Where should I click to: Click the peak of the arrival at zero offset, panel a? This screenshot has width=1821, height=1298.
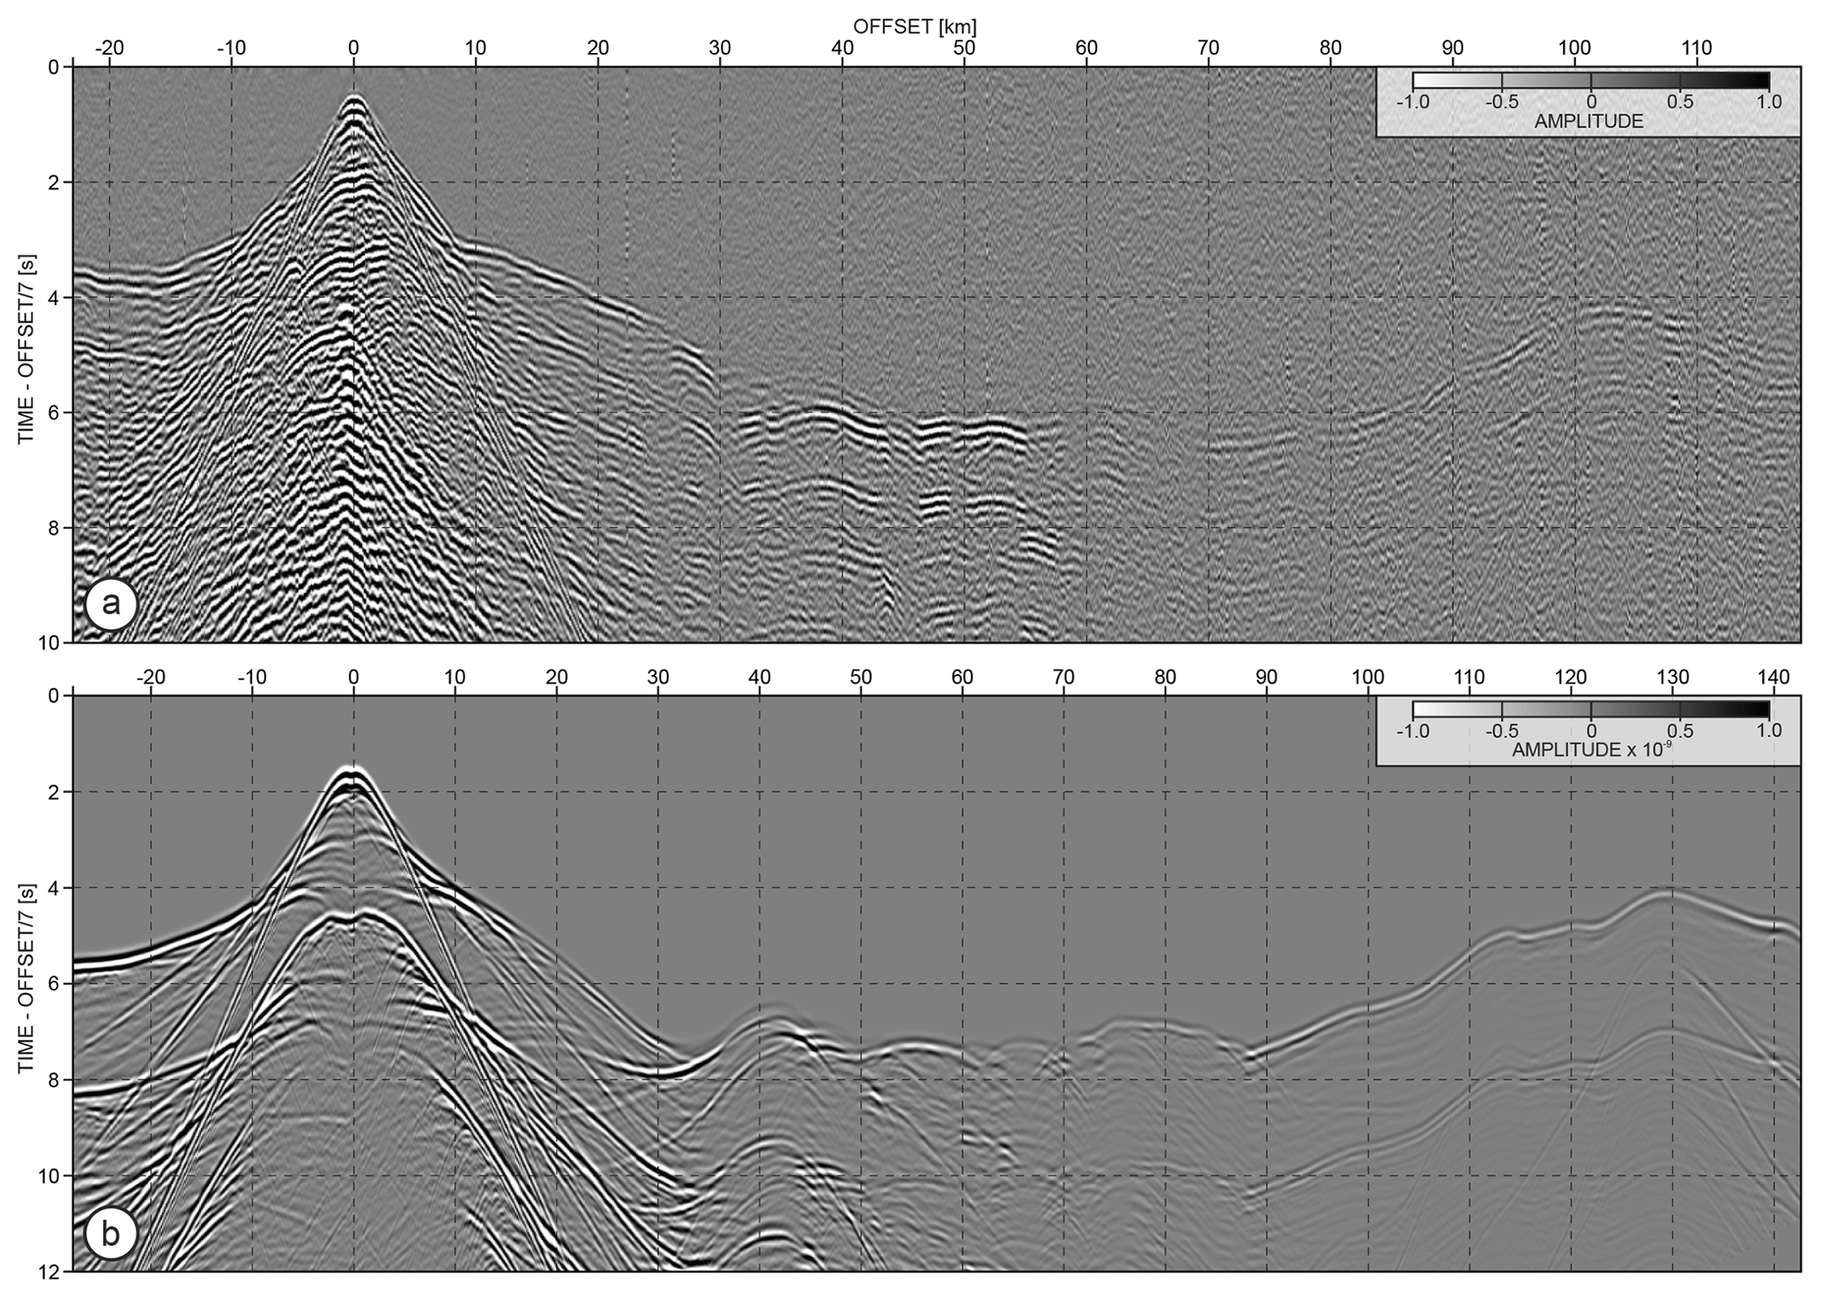click(x=354, y=99)
